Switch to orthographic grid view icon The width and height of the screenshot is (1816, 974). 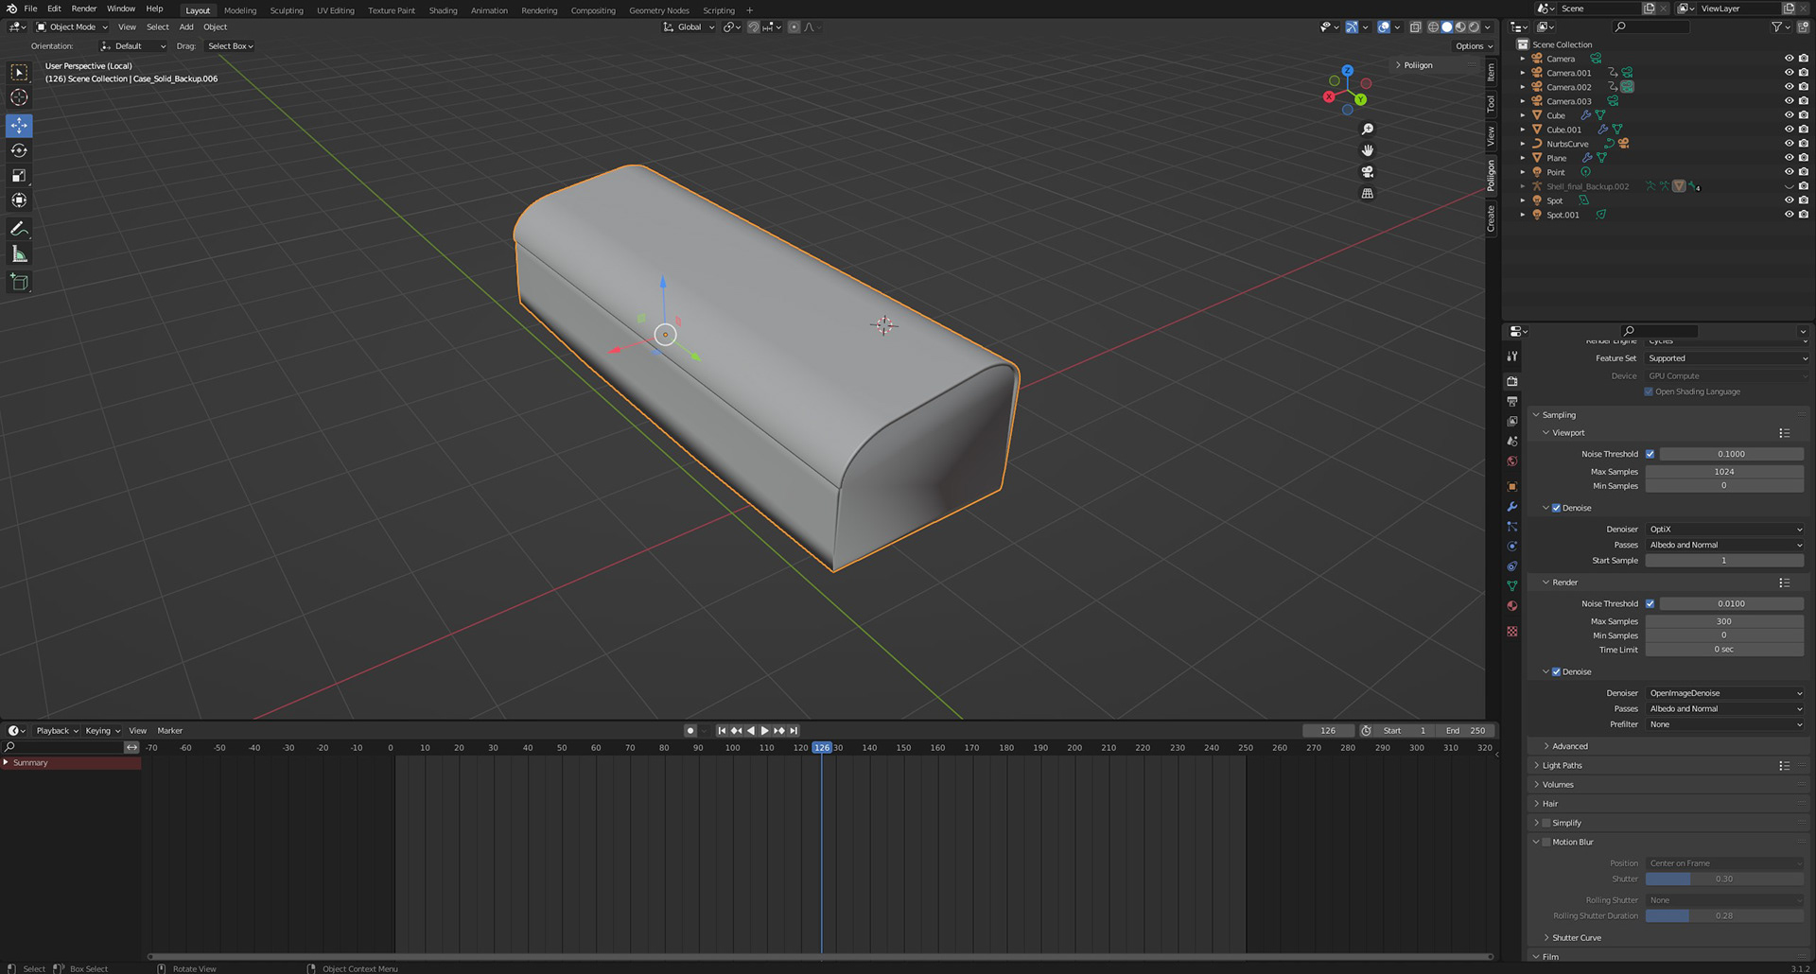click(1367, 194)
